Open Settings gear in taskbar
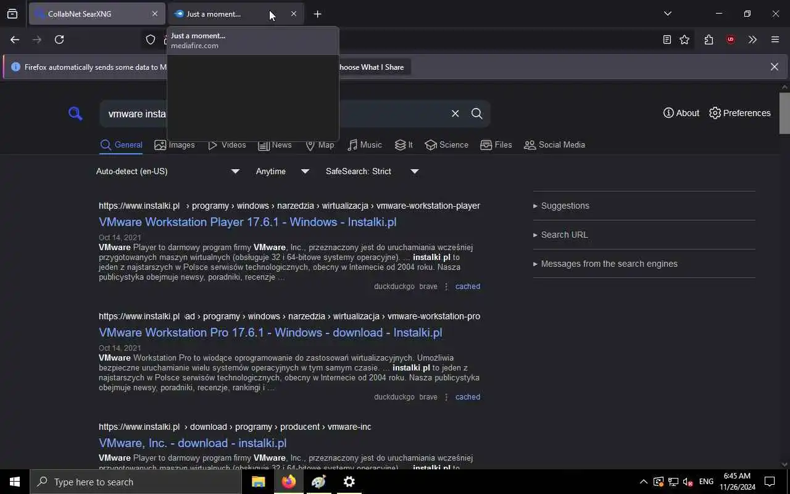Image resolution: width=790 pixels, height=494 pixels. tap(349, 482)
